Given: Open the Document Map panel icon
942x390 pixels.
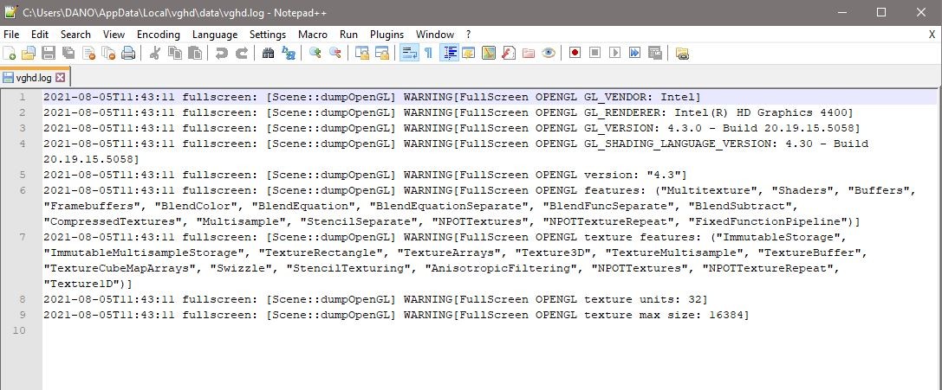Looking at the screenshot, I should click(489, 54).
